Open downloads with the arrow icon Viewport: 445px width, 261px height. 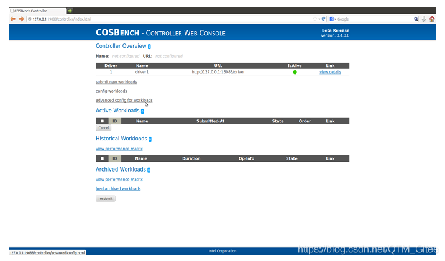(x=424, y=19)
